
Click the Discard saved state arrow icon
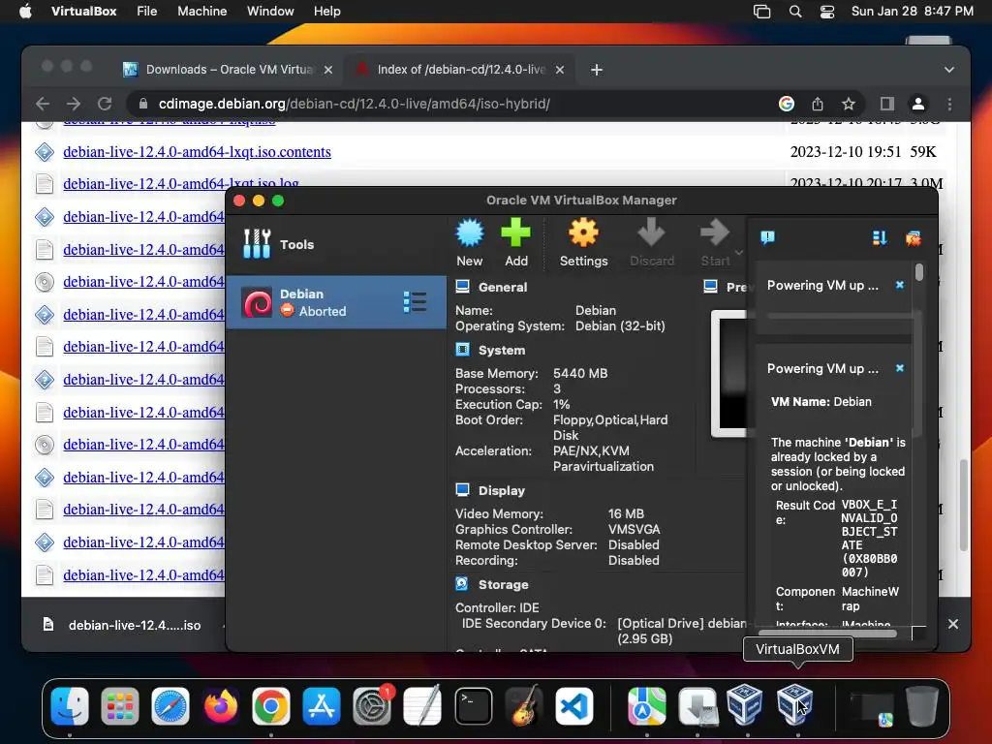[x=651, y=232]
